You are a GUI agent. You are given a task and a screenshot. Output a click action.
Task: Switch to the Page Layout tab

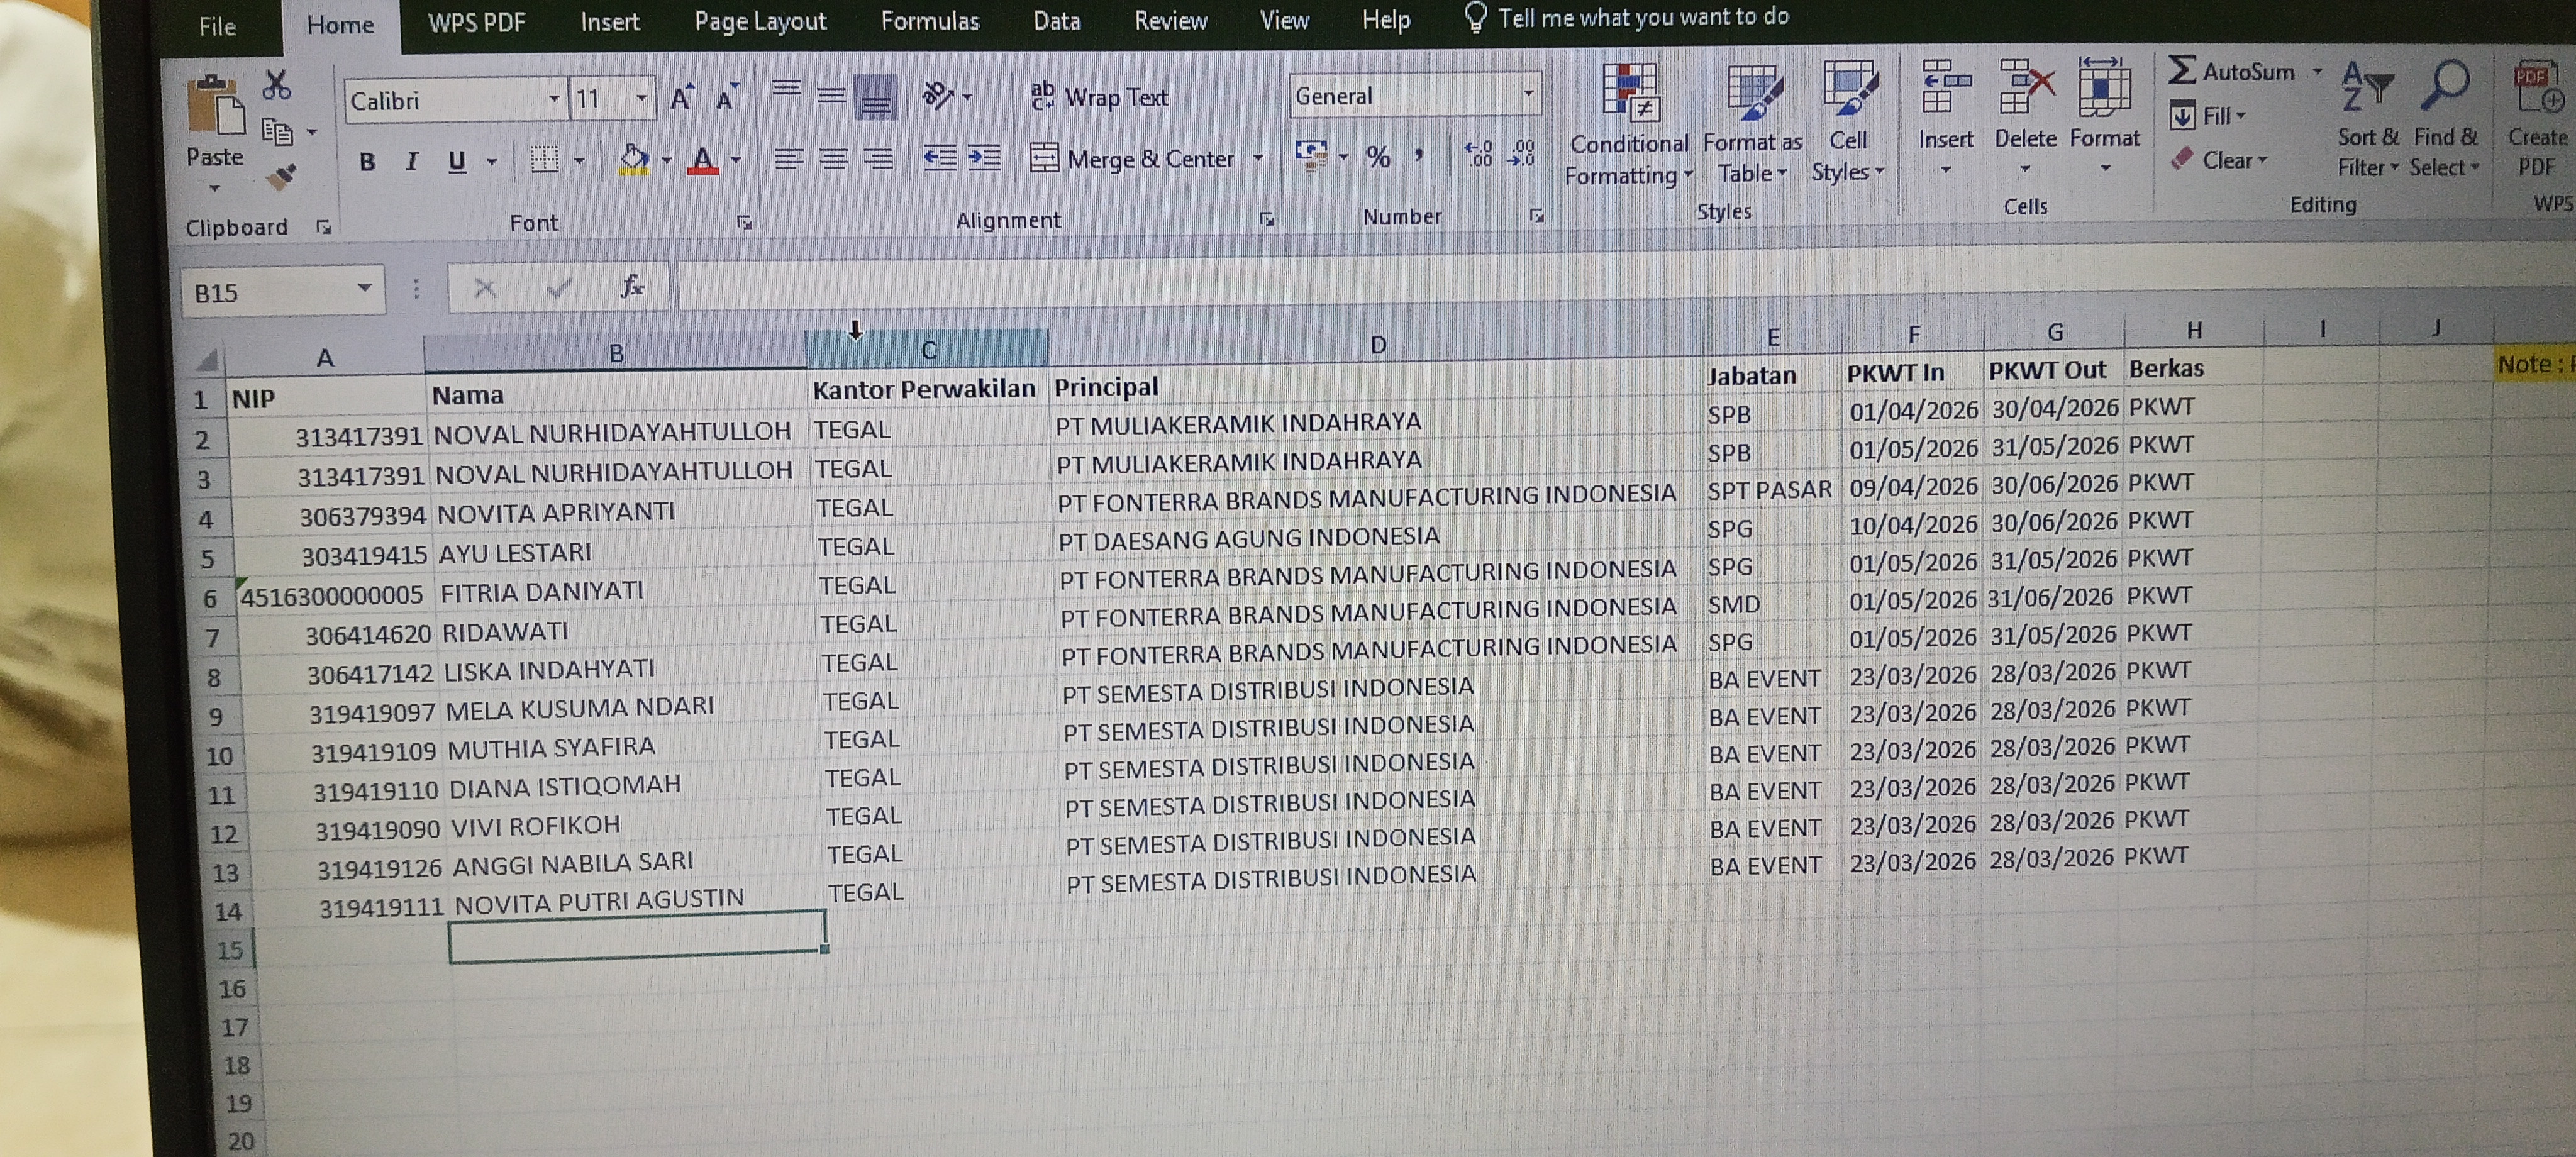coord(760,21)
